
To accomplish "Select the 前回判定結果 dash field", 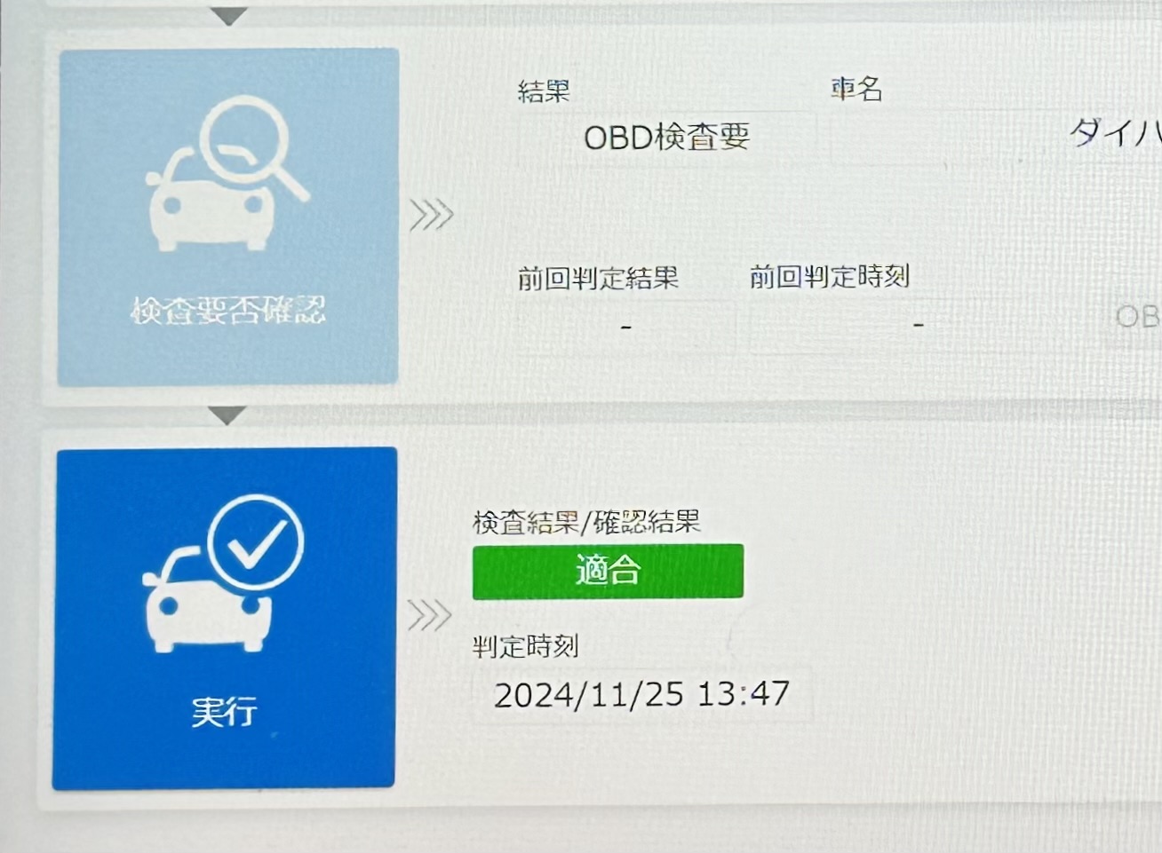I will (626, 328).
